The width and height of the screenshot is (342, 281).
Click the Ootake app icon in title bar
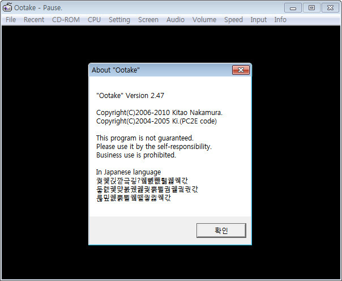click(7, 7)
